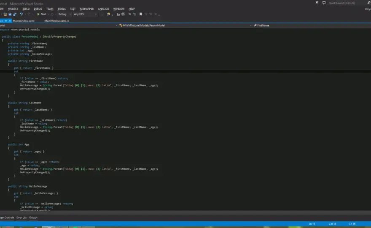Click 'if (value == _age) return;' line
The height and width of the screenshot is (228, 371).
[40, 162]
